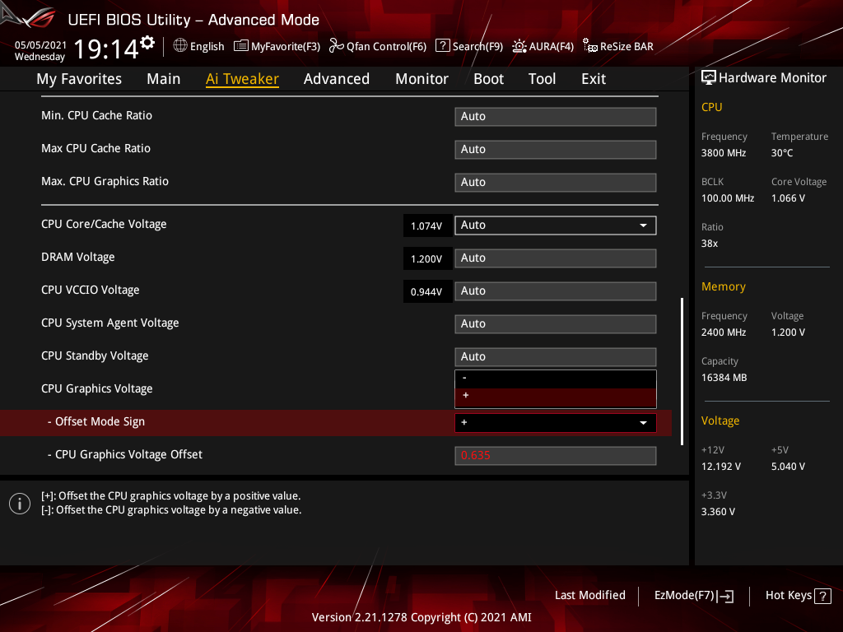
Task: Click the ReSize BAR icon
Action: [589, 46]
